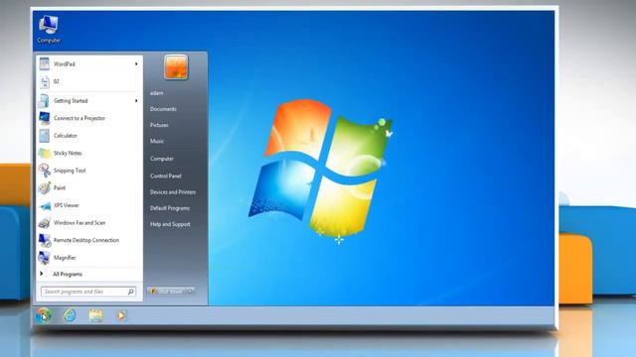Click the Start orb on the taskbar
Image resolution: width=636 pixels, height=357 pixels.
click(44, 315)
